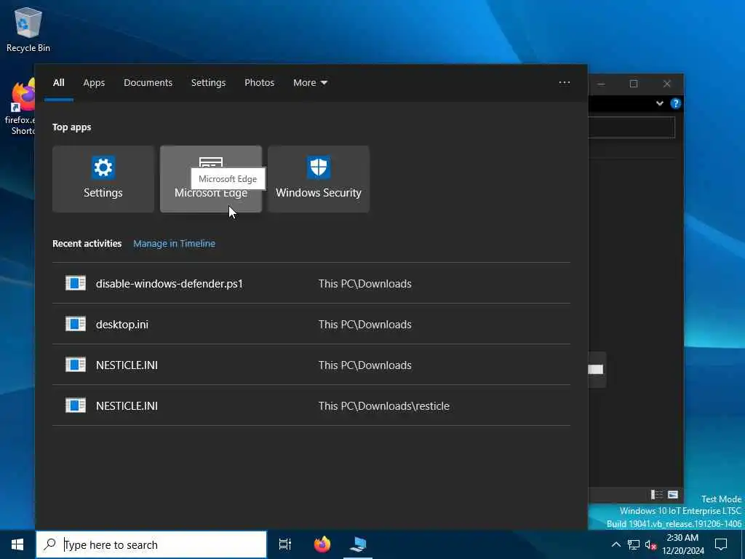Screen dimensions: 745x559
Task: Open NESTICLE.INI in This PC\Downloads
Action: [311, 365]
